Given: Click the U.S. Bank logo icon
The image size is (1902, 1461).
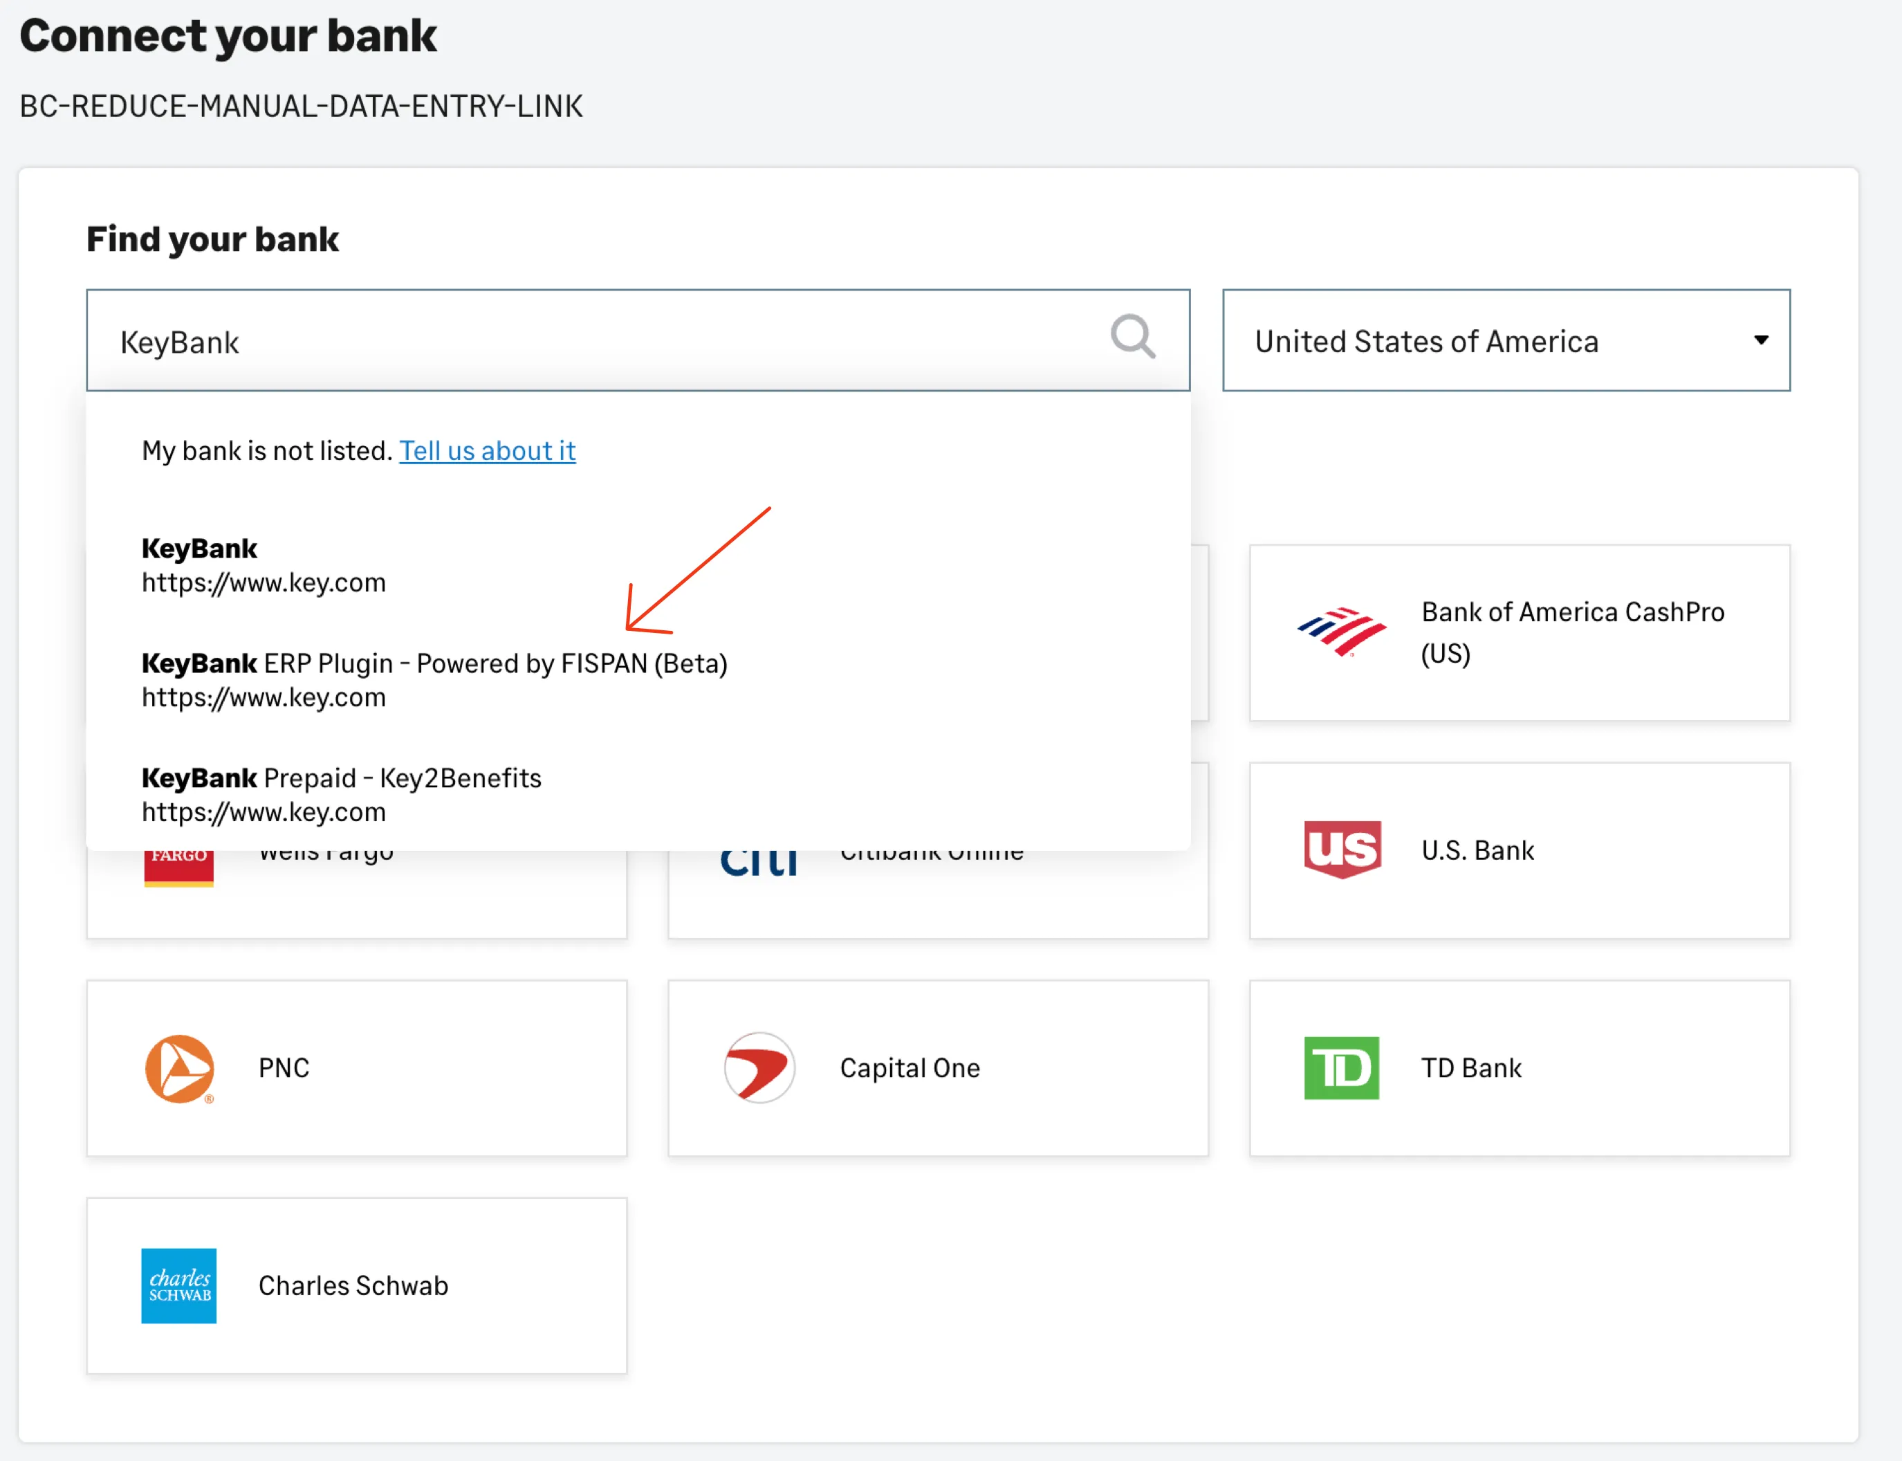Looking at the screenshot, I should point(1342,849).
